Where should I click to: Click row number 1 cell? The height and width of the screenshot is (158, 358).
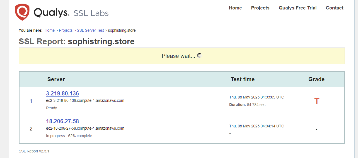pos(31,101)
